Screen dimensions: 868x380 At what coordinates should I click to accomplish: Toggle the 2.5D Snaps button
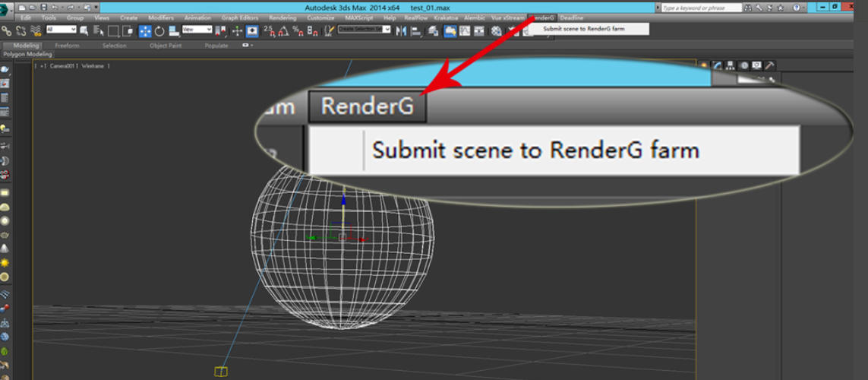[269, 31]
